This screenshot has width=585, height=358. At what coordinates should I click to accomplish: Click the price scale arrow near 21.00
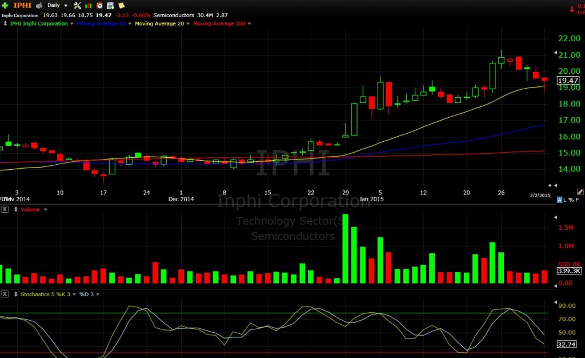[555, 53]
